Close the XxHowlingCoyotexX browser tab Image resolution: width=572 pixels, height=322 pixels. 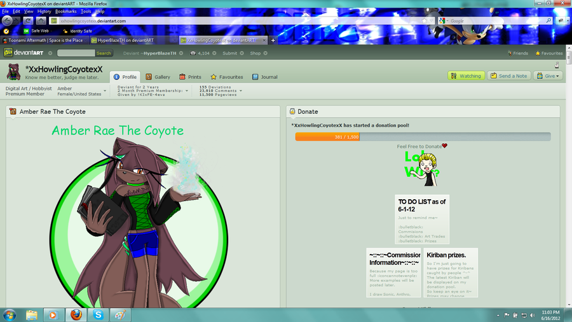pos(264,40)
